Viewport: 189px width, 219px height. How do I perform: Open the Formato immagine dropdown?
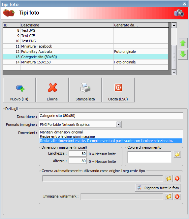118,125
